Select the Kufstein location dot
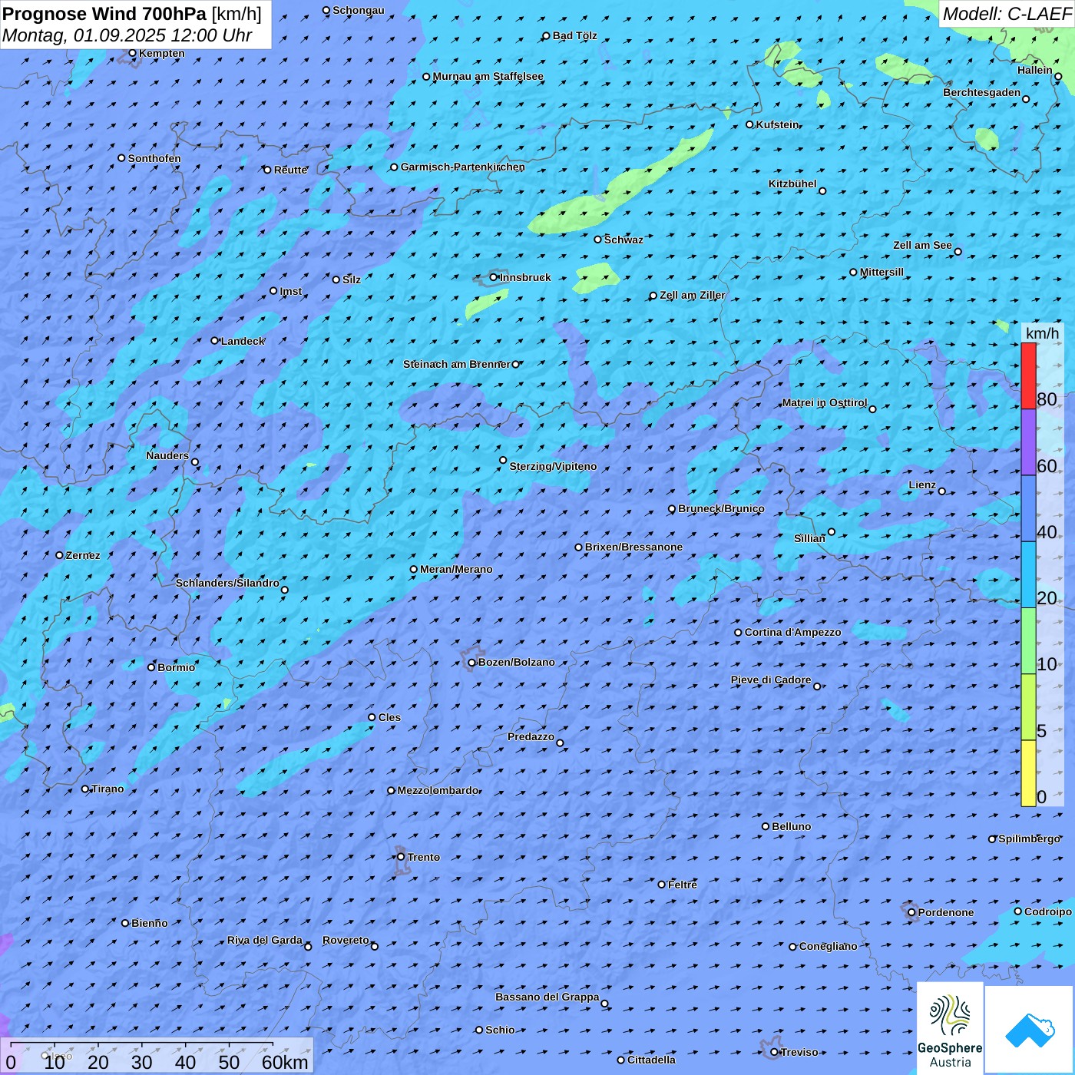 pos(750,124)
